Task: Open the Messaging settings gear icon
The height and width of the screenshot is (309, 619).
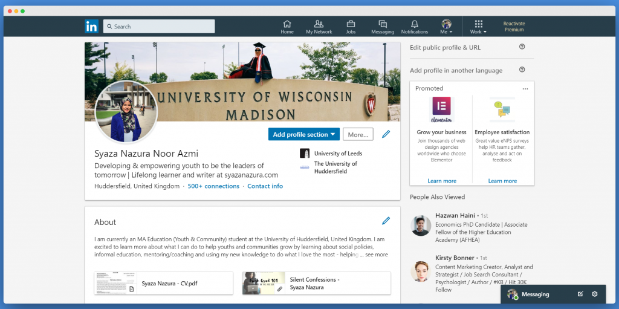Action: (x=595, y=294)
